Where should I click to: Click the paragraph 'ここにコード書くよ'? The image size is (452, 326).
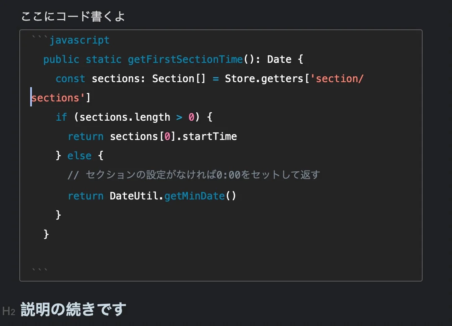point(73,16)
